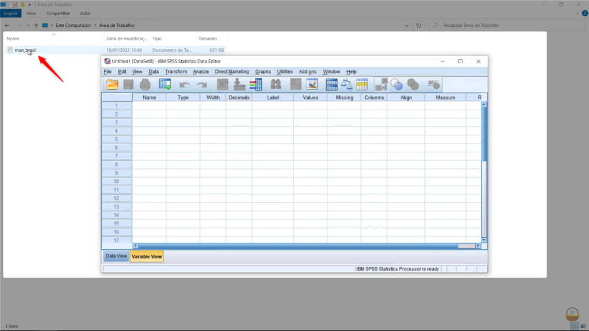Click the Use Variable Sets icon
Screen dimensions: 589x331
(x=397, y=84)
